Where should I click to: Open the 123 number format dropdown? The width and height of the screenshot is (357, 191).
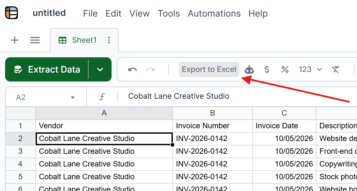pyautogui.click(x=310, y=69)
